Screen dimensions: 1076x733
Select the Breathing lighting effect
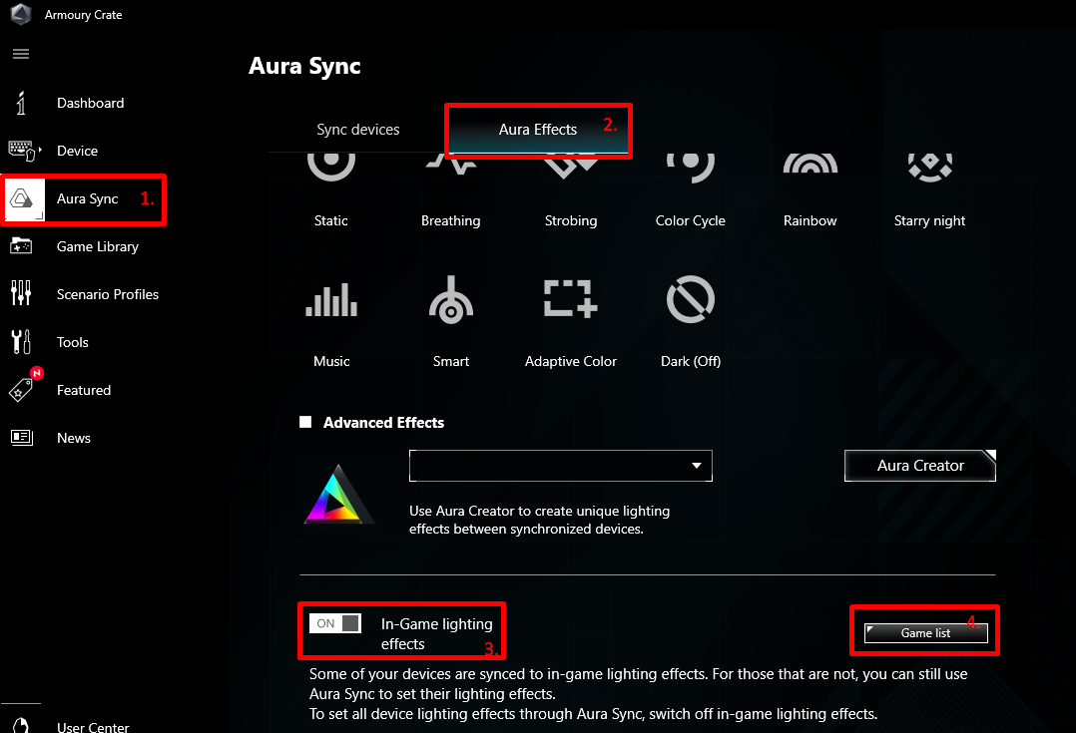pyautogui.click(x=450, y=184)
